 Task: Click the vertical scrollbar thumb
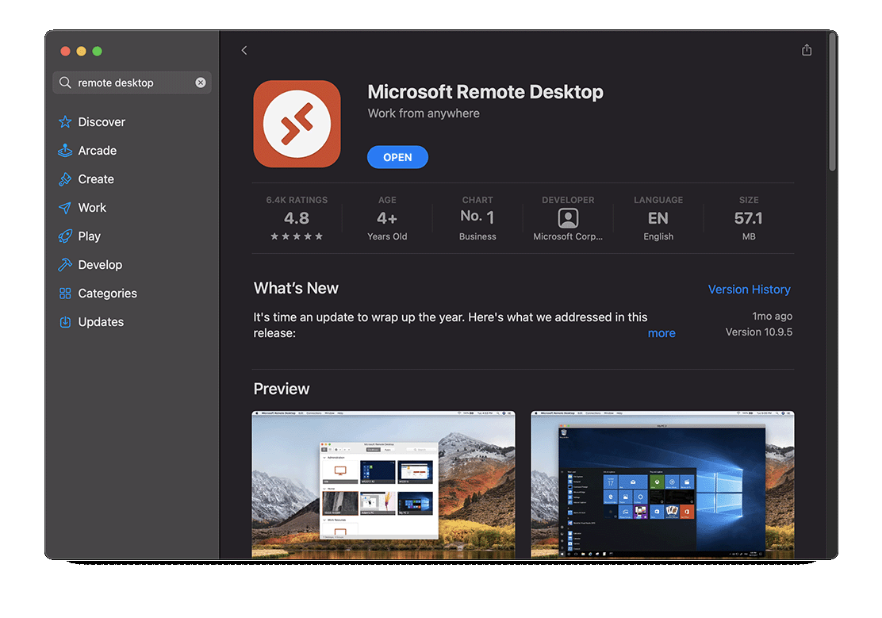click(x=833, y=102)
